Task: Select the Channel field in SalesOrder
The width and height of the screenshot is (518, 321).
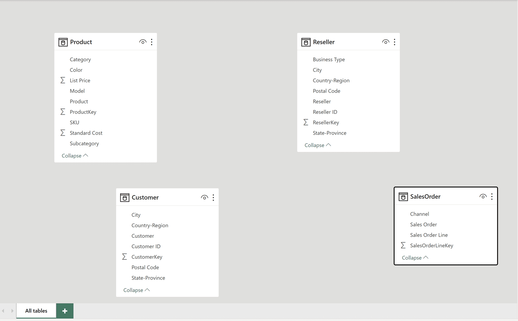Action: point(419,214)
